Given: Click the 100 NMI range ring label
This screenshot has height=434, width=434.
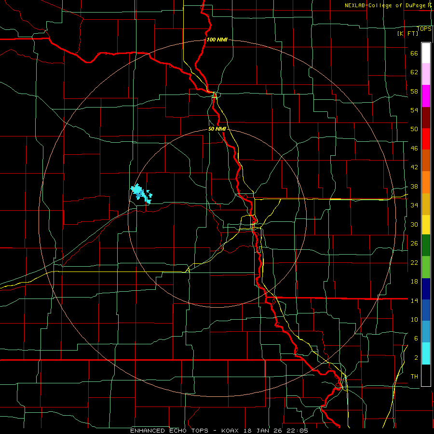Looking at the screenshot, I should [x=217, y=40].
